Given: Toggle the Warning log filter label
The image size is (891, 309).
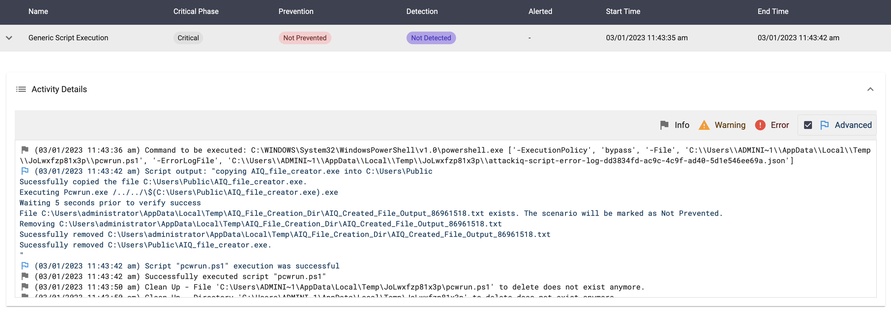Looking at the screenshot, I should (730, 125).
